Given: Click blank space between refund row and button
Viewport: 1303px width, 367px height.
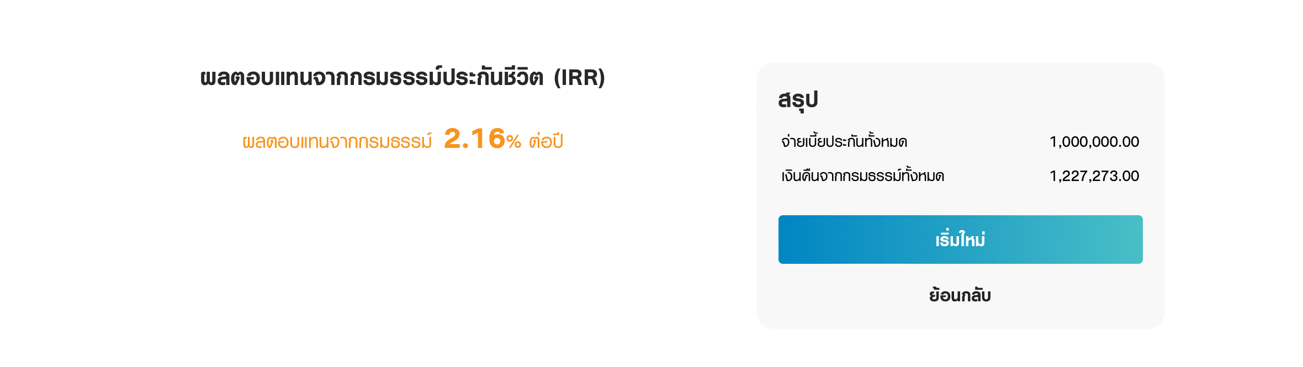Looking at the screenshot, I should 960,200.
